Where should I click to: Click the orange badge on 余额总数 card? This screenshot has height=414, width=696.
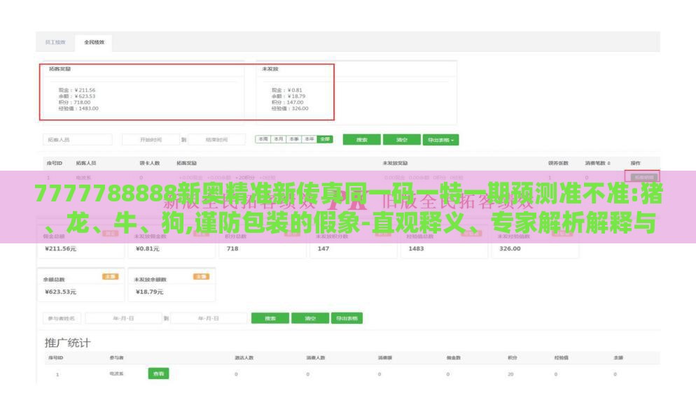click(110, 277)
